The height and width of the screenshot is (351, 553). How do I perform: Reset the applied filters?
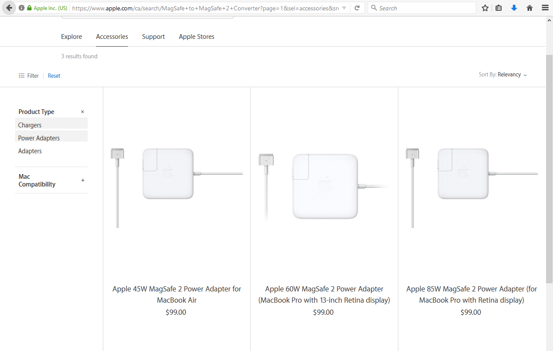pos(54,76)
